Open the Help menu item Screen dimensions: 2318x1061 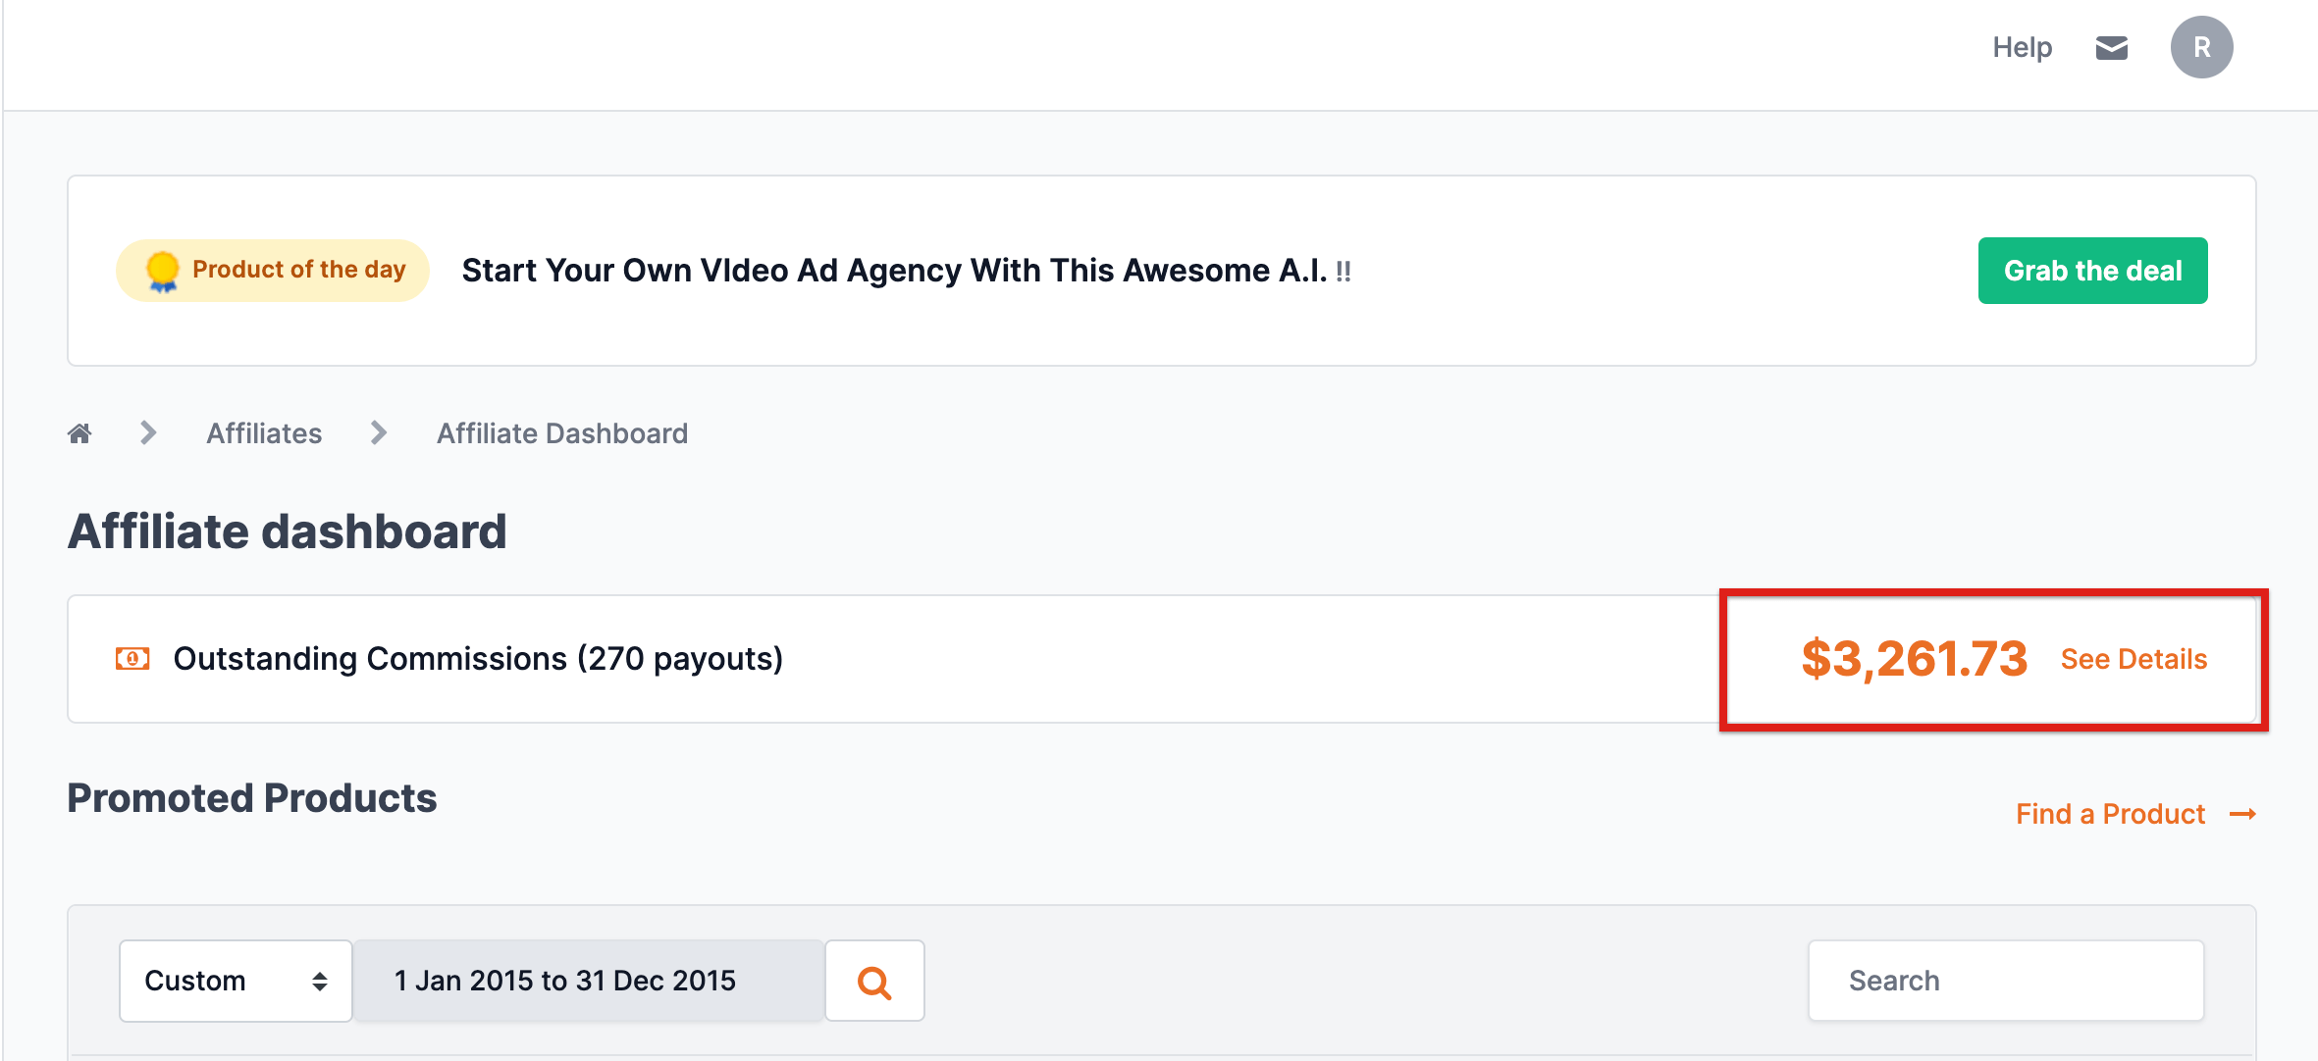click(x=2022, y=47)
